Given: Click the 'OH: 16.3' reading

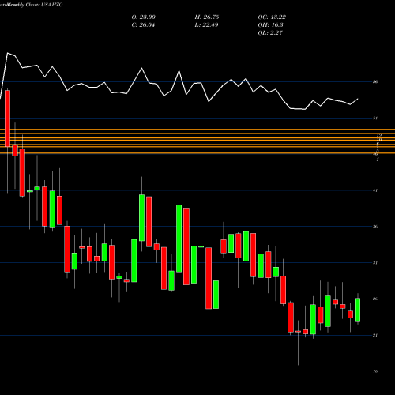Looking at the screenshot, I should [x=270, y=25].
